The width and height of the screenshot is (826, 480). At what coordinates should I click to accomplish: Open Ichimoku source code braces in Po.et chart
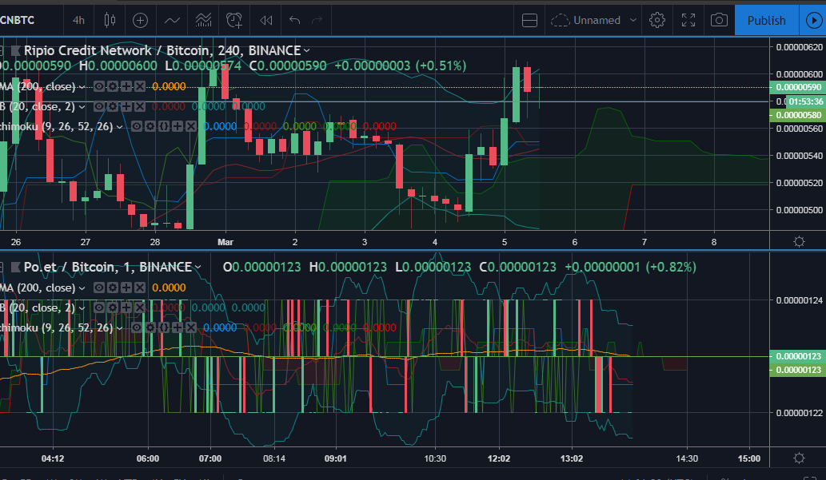pos(164,327)
